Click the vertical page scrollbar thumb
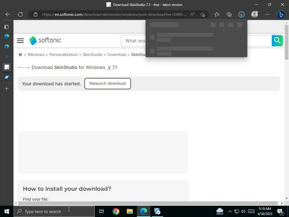The width and height of the screenshot is (289, 217). coord(286,42)
